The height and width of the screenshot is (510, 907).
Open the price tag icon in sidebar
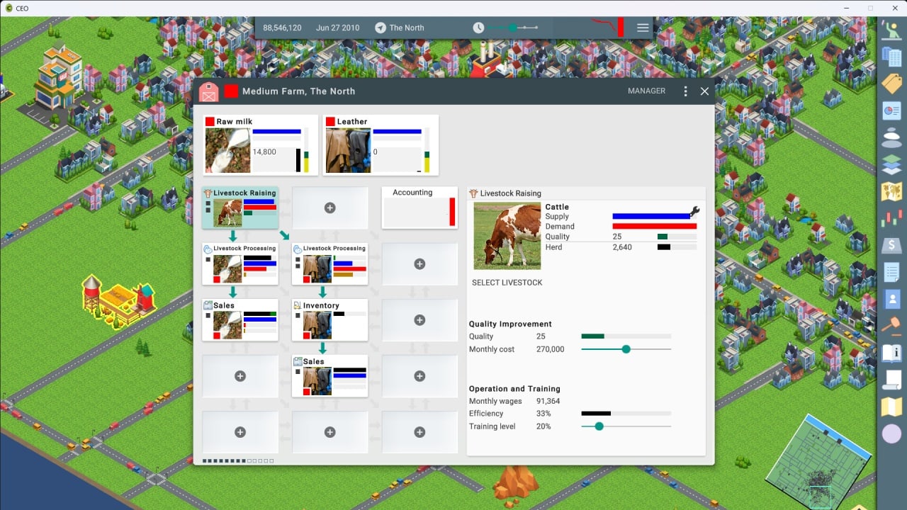891,83
